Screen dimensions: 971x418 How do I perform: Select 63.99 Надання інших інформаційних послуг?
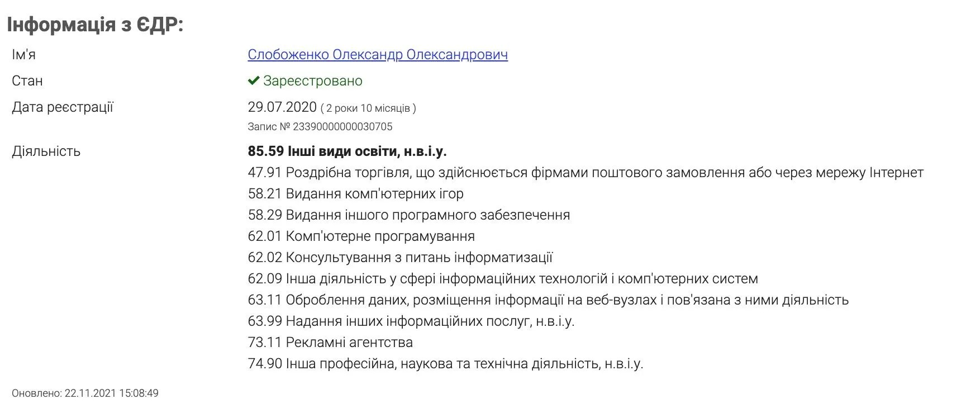coord(411,321)
